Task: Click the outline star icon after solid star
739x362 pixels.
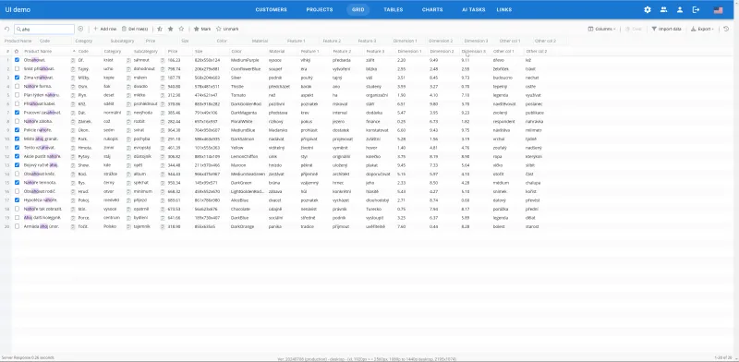Action: click(181, 29)
